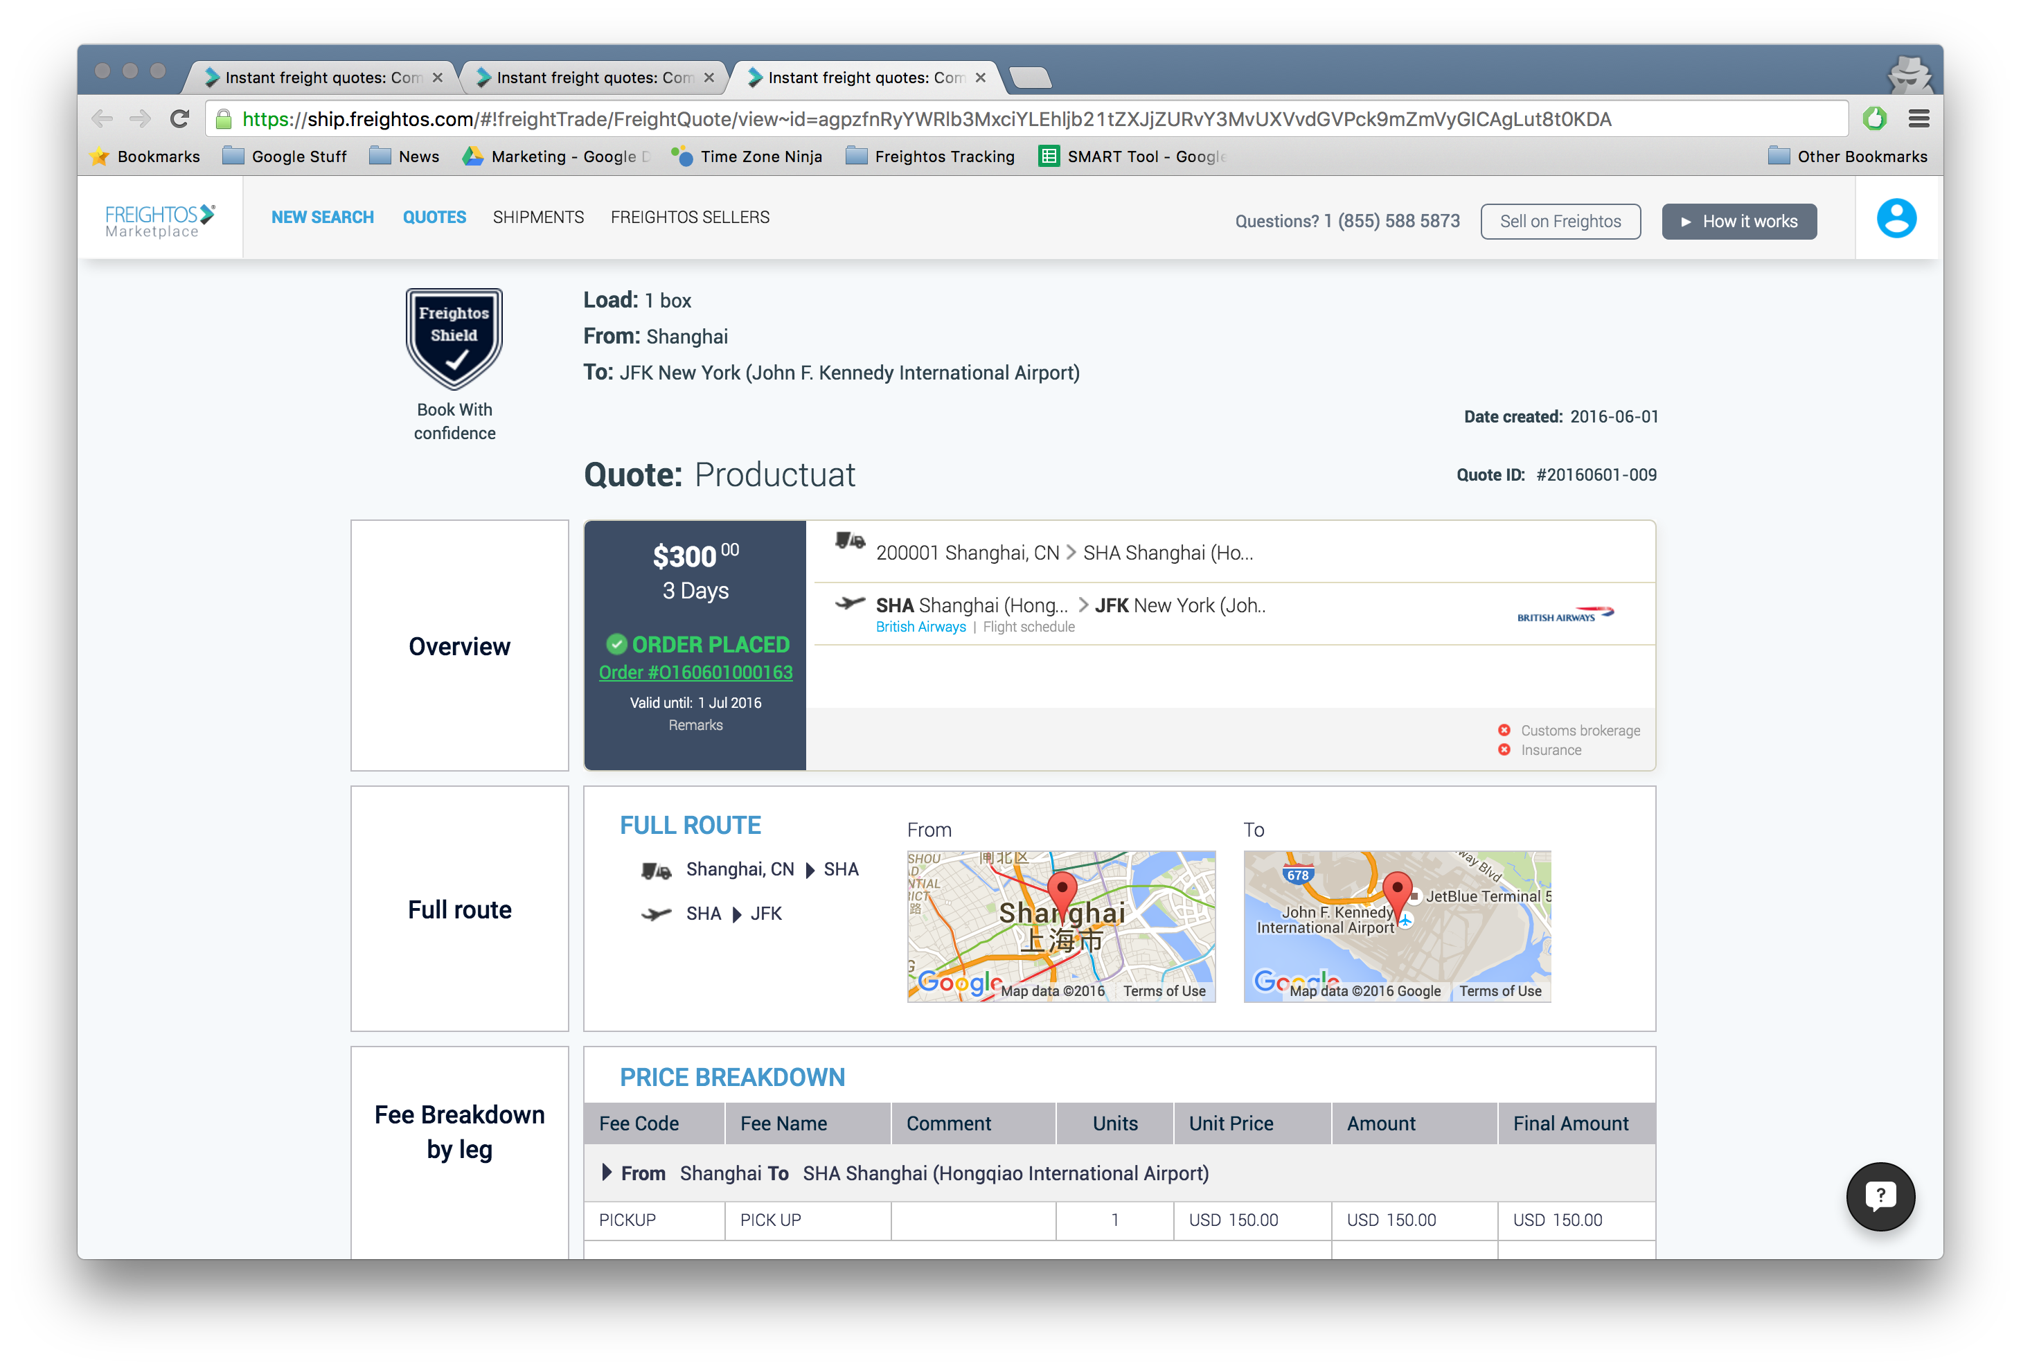The width and height of the screenshot is (2021, 1370).
Task: Expand the From Shanghai To SHA leg row
Action: pos(607,1173)
